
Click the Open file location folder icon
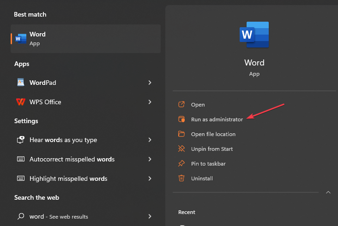(x=181, y=134)
